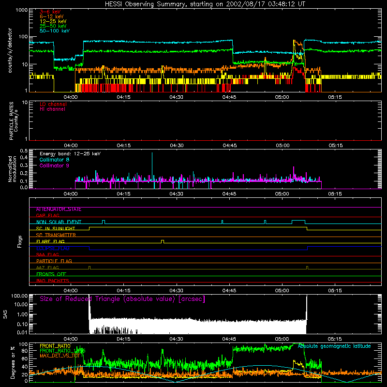
Task: Click the PARTICLE_FLAG label
Action: click(x=54, y=261)
